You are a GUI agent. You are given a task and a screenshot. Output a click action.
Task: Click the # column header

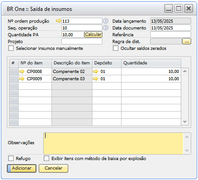pyautogui.click(x=14, y=63)
